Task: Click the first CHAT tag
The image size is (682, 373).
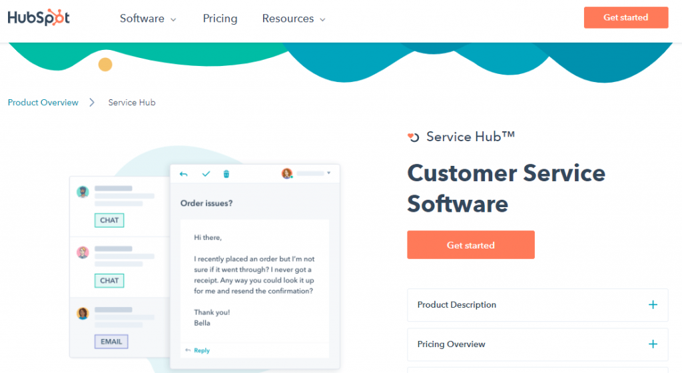Action: tap(109, 220)
